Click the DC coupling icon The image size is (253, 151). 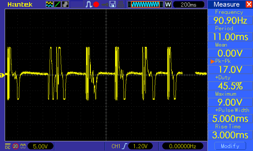coord(7,146)
